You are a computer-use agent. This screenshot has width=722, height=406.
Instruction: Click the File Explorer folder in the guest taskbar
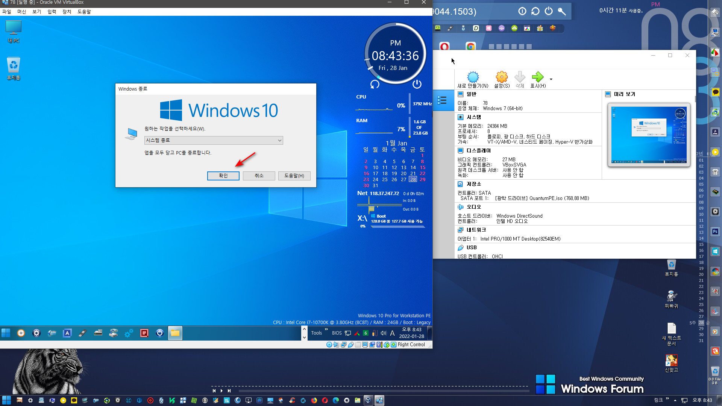coord(175,333)
